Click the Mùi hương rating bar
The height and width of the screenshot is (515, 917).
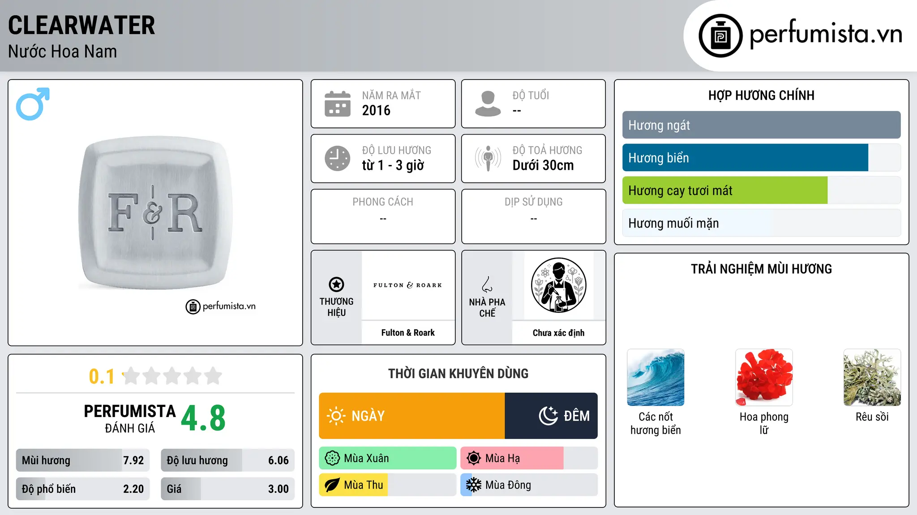(83, 460)
